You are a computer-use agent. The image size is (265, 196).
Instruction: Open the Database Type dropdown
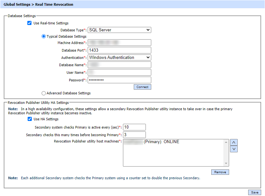click(x=119, y=30)
